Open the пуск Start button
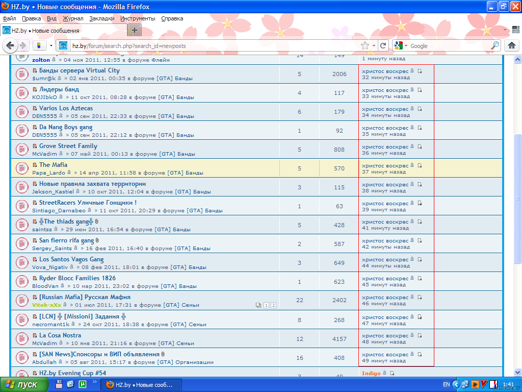 tap(24, 385)
